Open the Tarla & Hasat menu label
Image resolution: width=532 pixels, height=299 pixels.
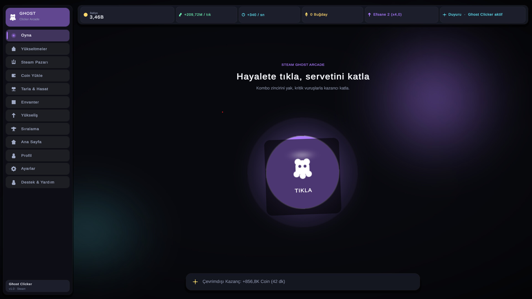(35, 89)
